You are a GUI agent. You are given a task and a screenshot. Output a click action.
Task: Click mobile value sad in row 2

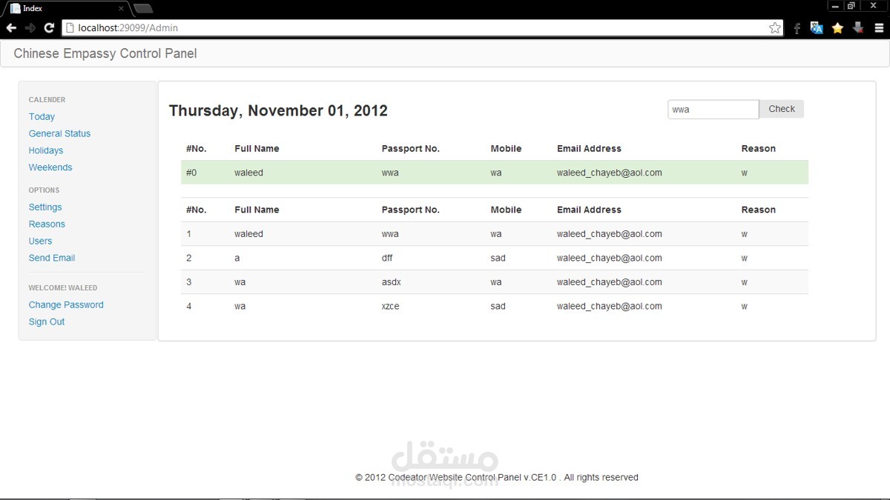tap(498, 258)
